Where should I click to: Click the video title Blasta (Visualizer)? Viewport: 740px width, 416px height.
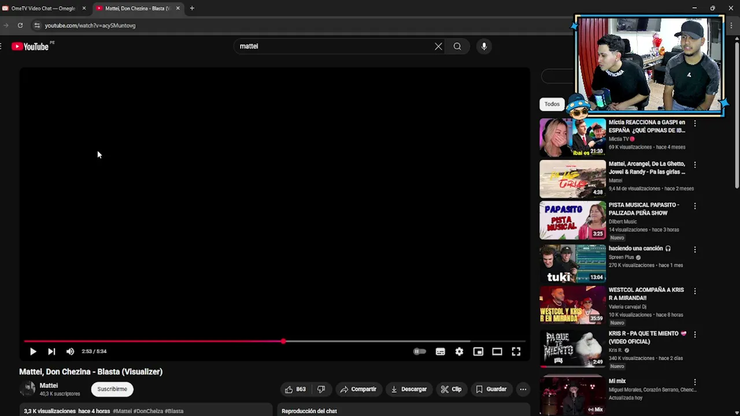pyautogui.click(x=91, y=372)
